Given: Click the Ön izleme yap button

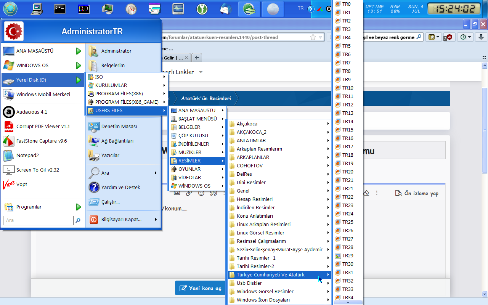Looking at the screenshot, I should [417, 193].
